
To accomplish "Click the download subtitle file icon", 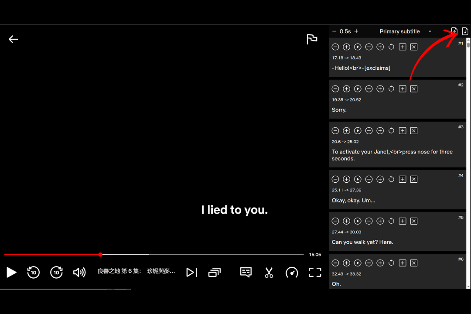I will tap(465, 31).
